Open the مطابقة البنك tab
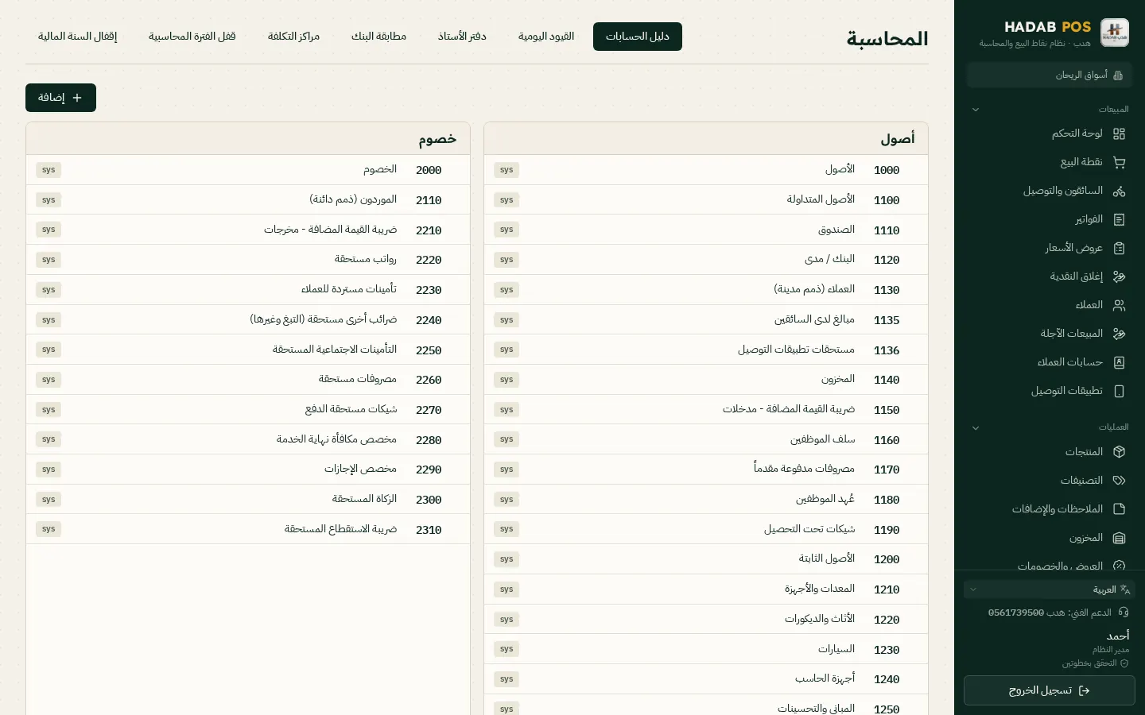Image resolution: width=1145 pixels, height=715 pixels. pos(378,37)
